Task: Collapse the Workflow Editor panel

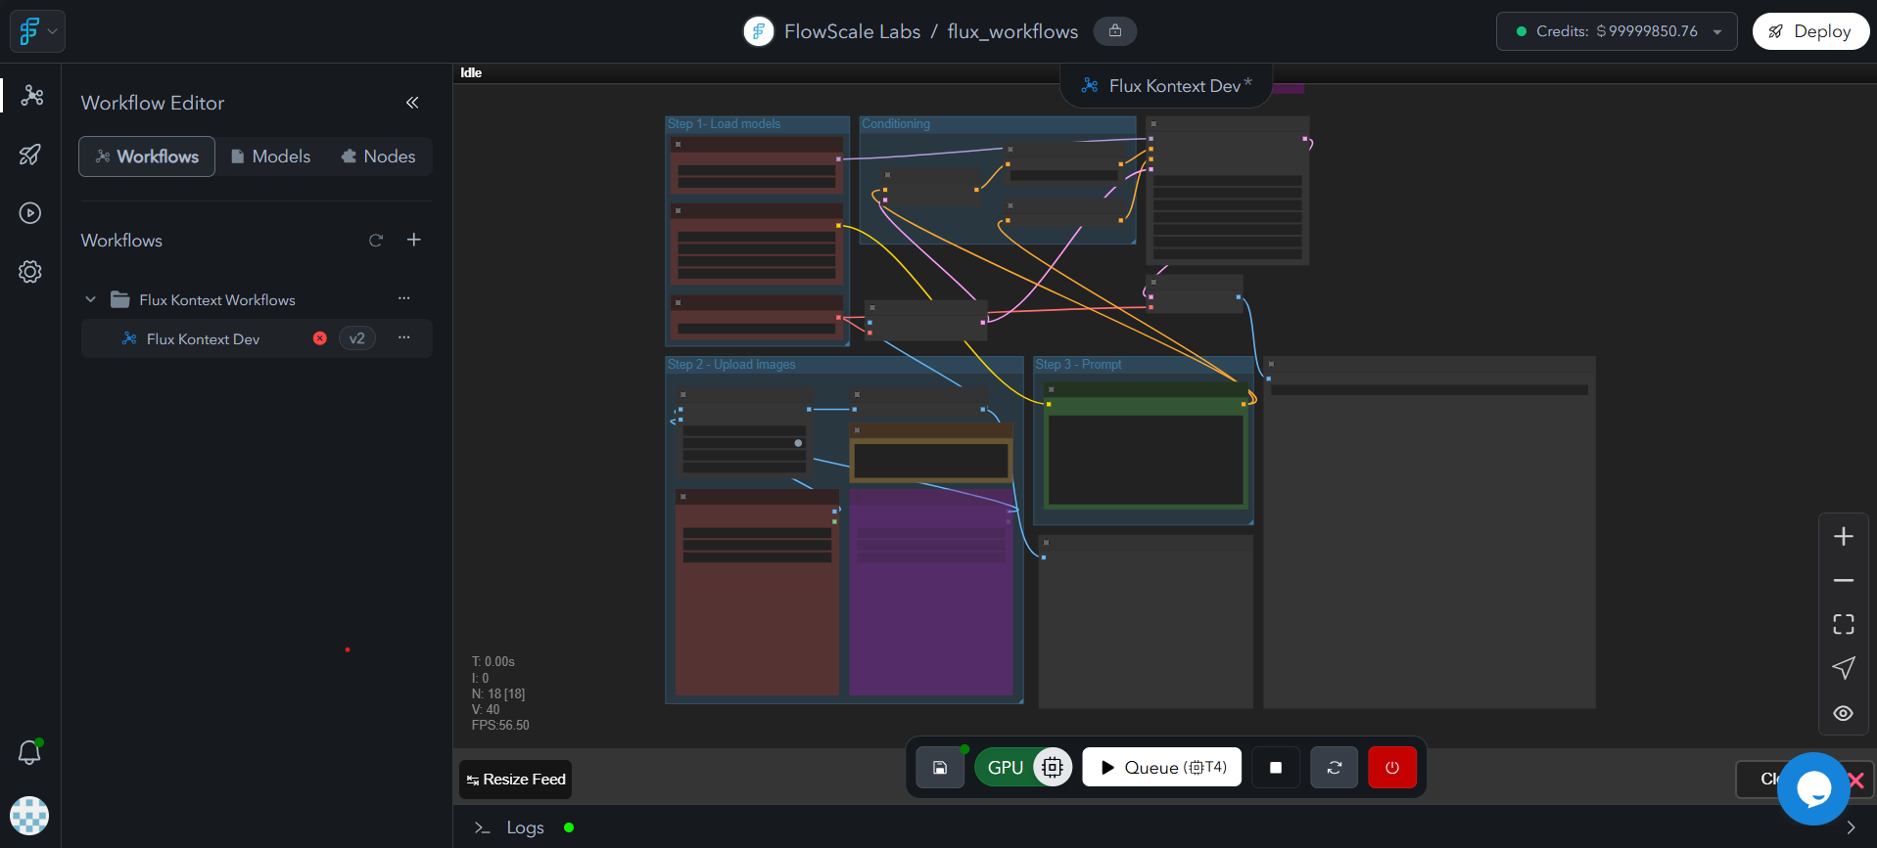Action: pyautogui.click(x=412, y=103)
